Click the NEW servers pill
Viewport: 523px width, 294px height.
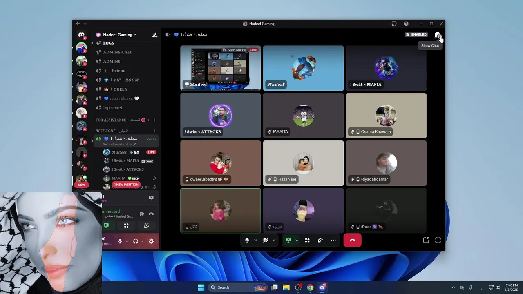(81, 185)
